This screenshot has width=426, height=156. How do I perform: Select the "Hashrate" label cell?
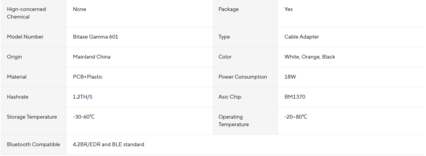(x=17, y=97)
